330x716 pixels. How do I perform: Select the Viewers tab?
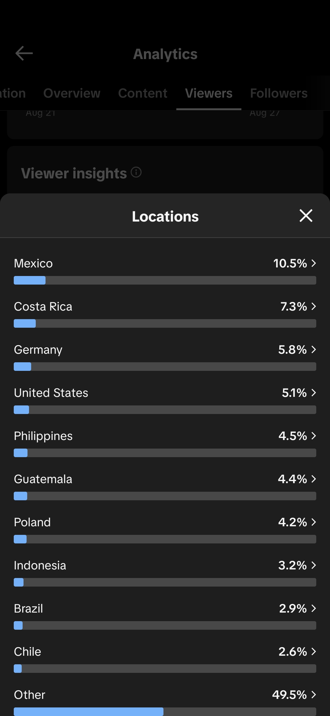209,93
